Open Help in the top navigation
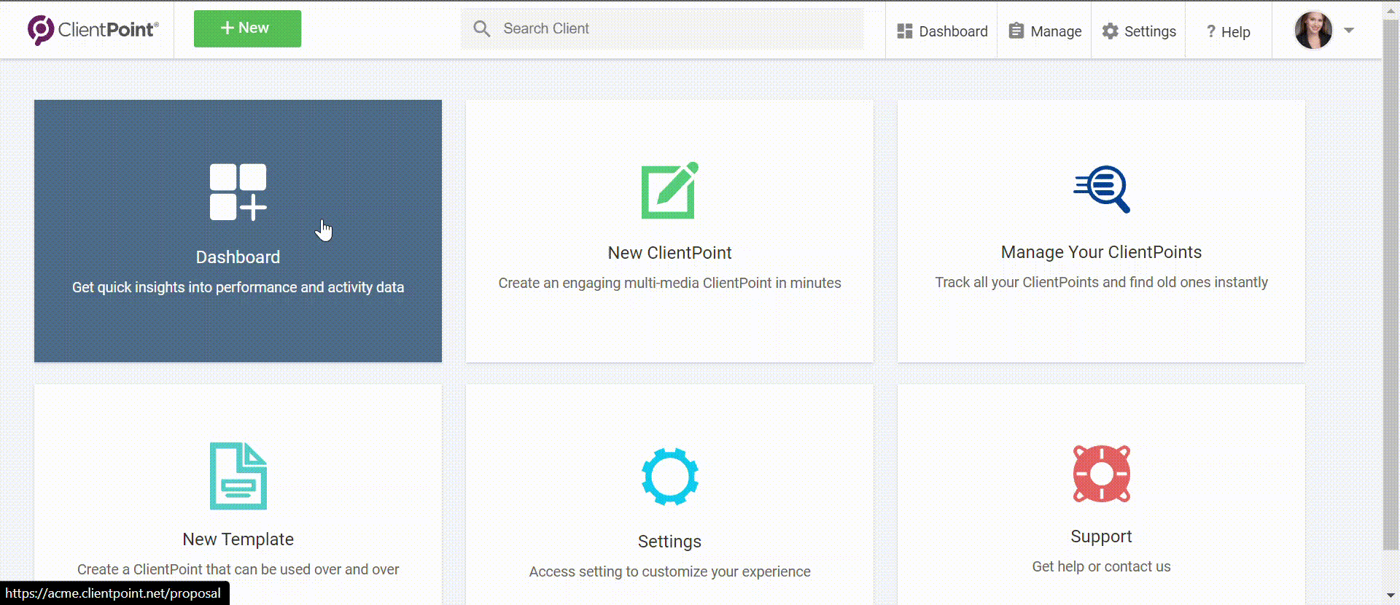Viewport: 1400px width, 605px height. pos(1228,32)
